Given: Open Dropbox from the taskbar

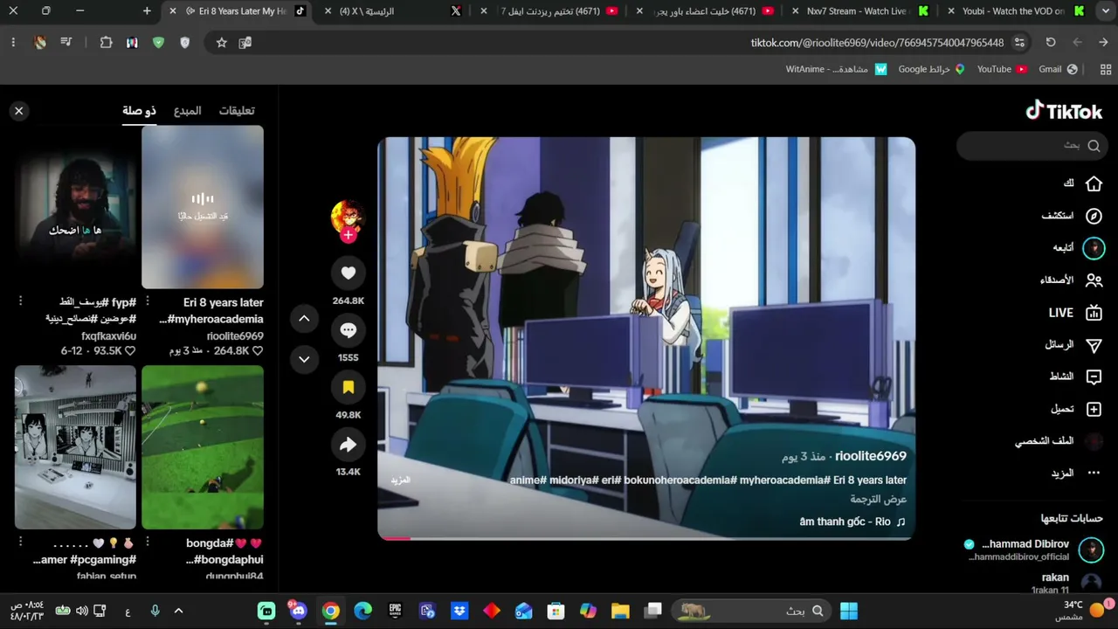Looking at the screenshot, I should [x=459, y=611].
